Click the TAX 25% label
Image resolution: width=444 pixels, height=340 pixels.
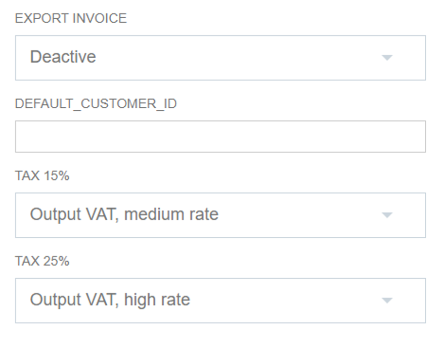42,261
